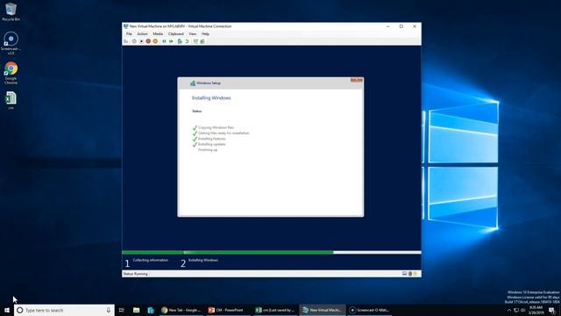Click the 'Finishing up' status line
This screenshot has width=561, height=316.
[x=208, y=150]
